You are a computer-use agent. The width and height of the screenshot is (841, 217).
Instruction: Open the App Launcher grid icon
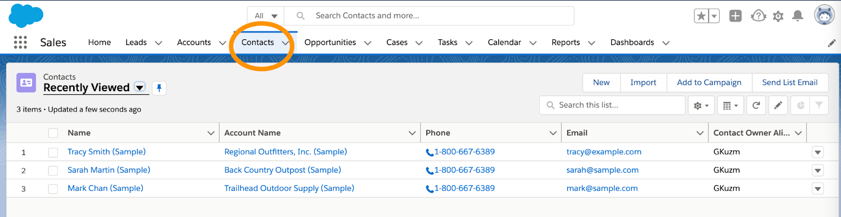20,42
